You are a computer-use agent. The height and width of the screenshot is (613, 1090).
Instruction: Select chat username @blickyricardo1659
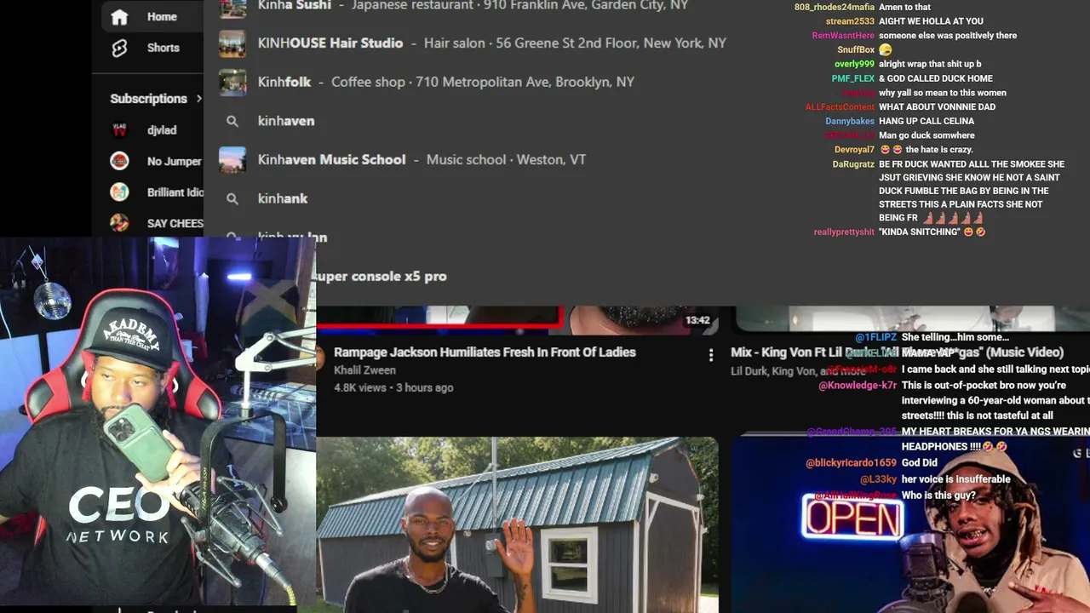pos(851,463)
